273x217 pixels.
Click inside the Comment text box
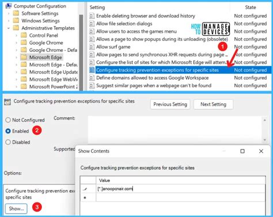(175, 130)
